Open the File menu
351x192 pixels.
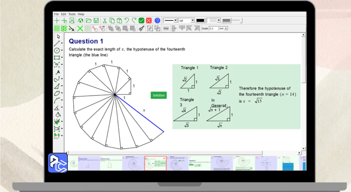(x=56, y=14)
